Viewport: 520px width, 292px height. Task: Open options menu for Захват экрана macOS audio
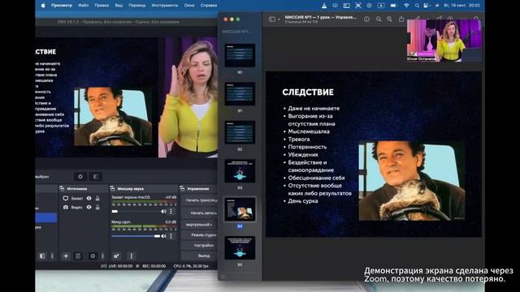171,211
